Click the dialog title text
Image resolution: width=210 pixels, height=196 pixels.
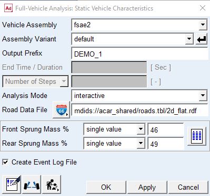(x=84, y=8)
